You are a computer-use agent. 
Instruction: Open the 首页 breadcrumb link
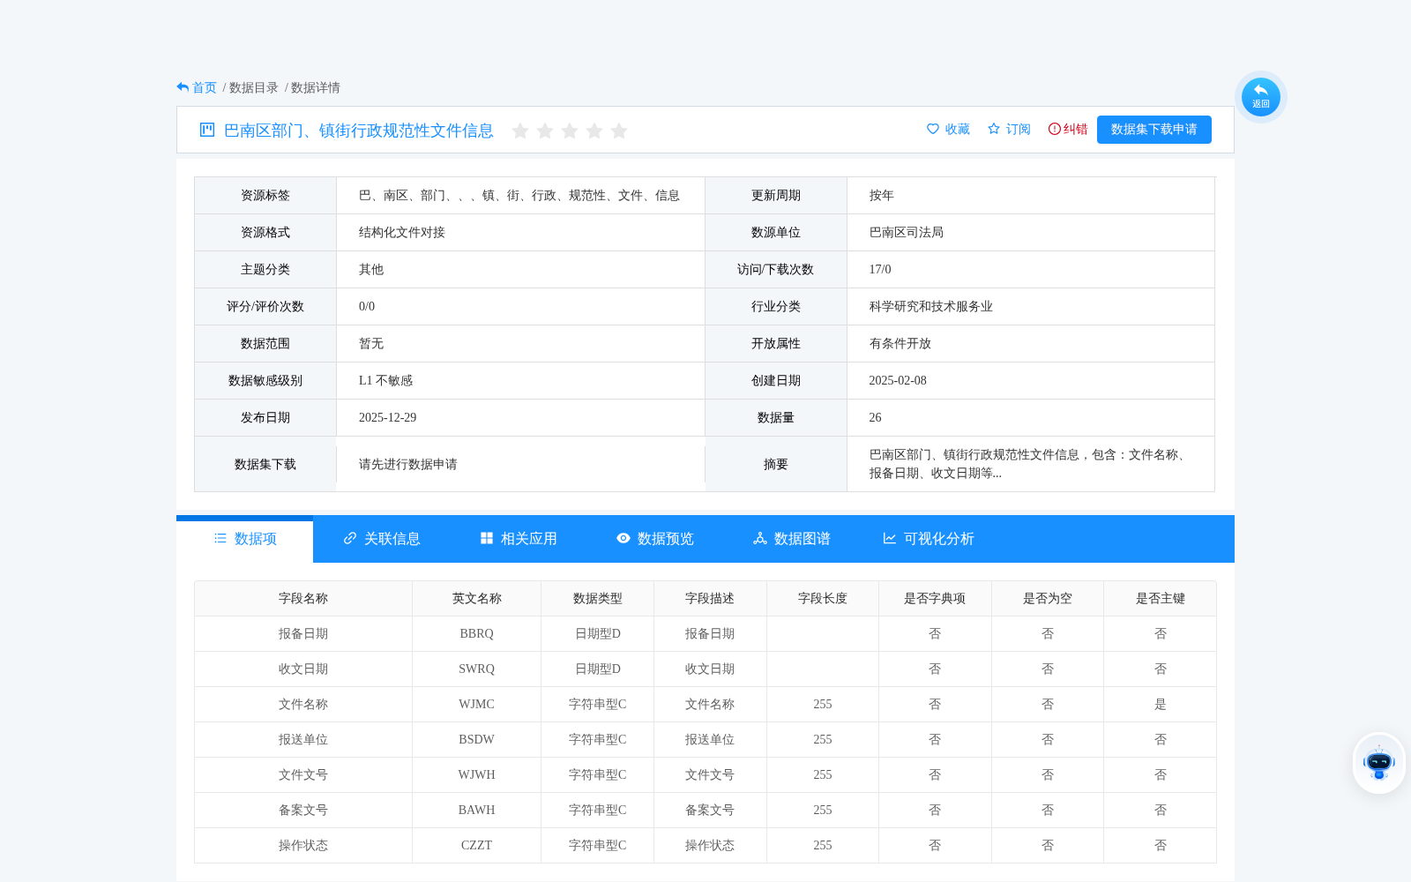[205, 87]
